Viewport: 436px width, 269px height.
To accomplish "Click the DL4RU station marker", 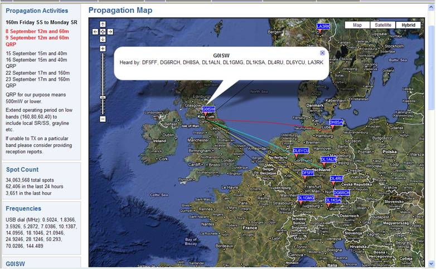I will [336, 178].
